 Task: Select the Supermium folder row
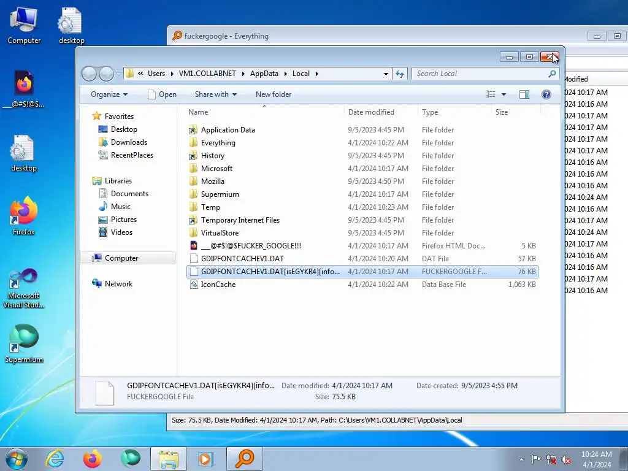click(x=362, y=194)
